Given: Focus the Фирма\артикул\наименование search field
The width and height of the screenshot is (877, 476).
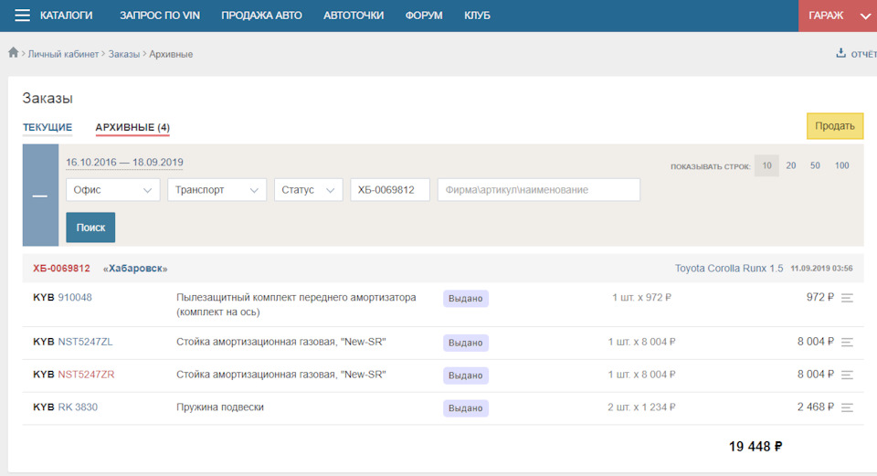Looking at the screenshot, I should [x=539, y=190].
